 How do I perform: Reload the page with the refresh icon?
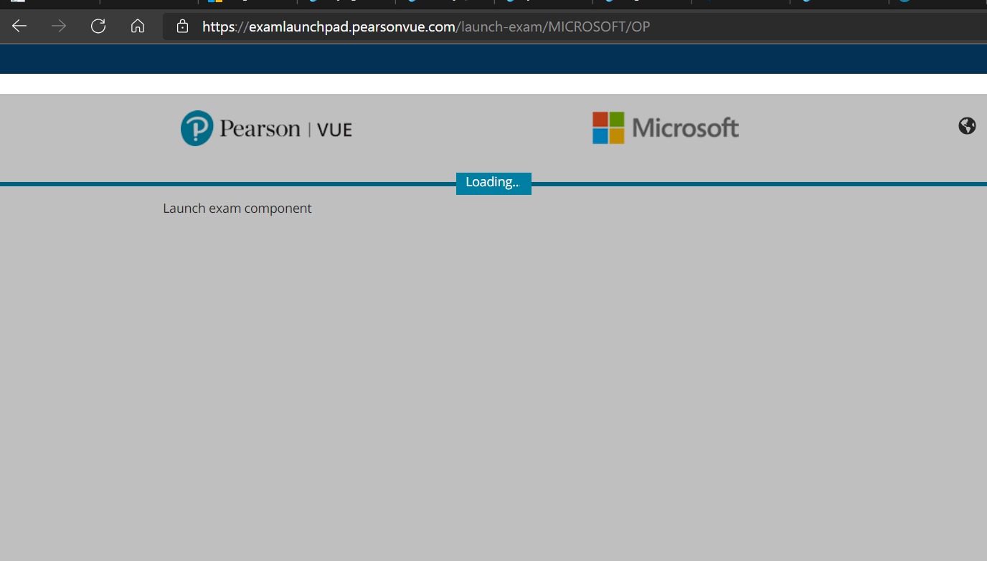pos(98,27)
